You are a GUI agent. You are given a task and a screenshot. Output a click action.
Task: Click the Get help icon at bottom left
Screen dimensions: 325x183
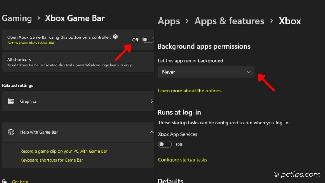click(x=4, y=181)
